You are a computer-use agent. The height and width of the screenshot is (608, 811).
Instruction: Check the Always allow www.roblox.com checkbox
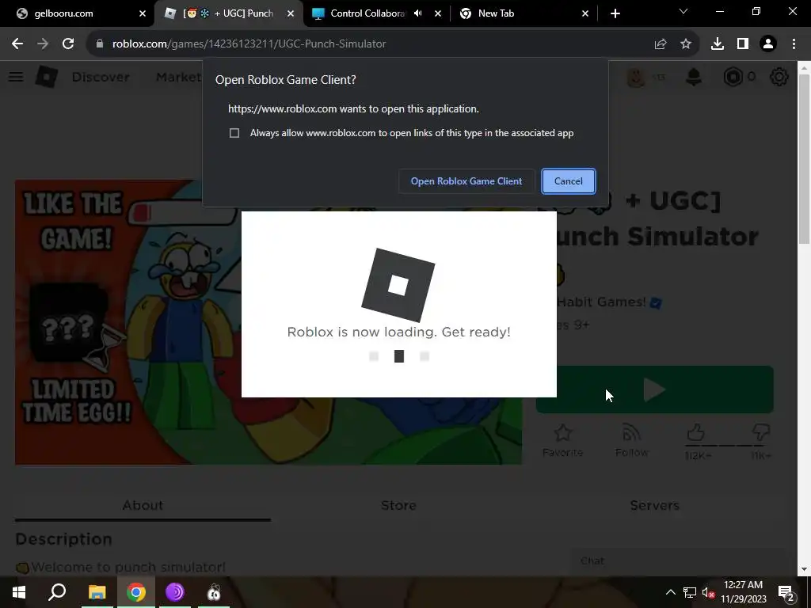click(234, 133)
